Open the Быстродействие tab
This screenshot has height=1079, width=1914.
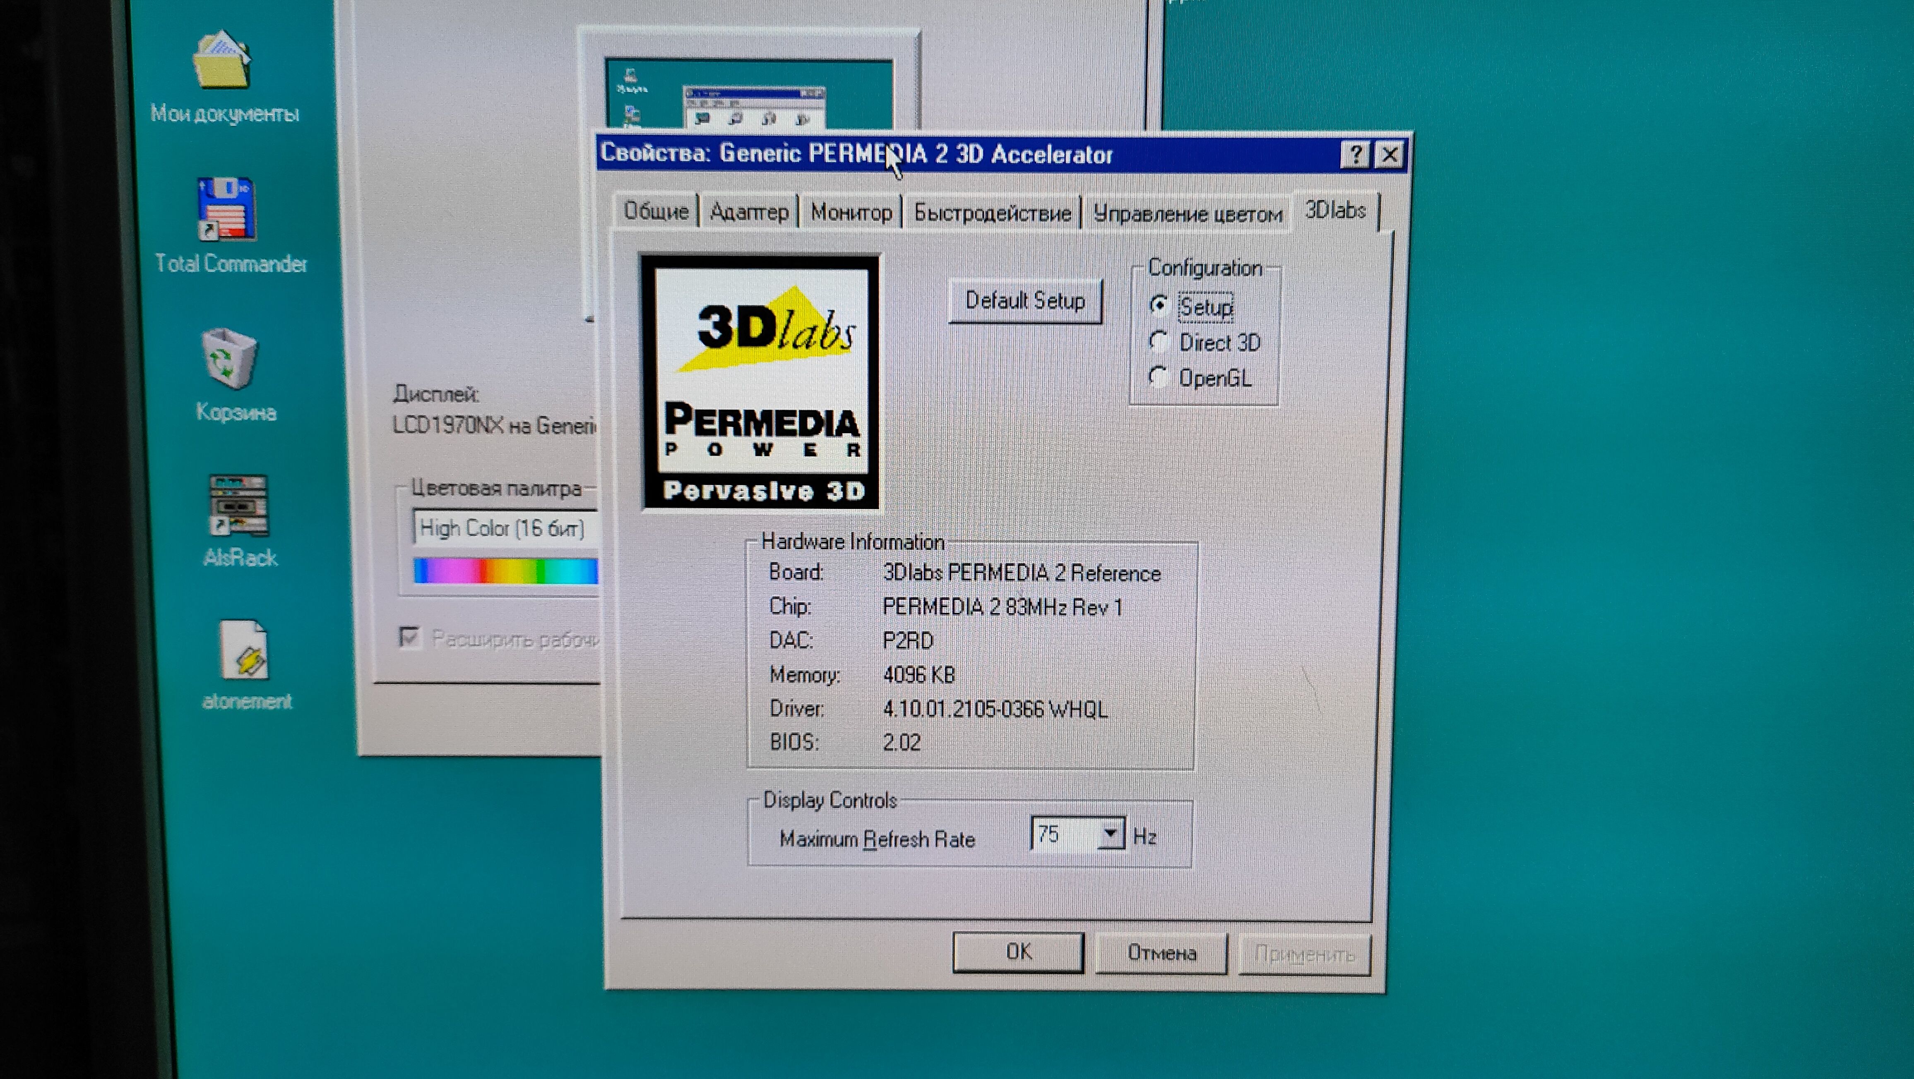point(992,213)
